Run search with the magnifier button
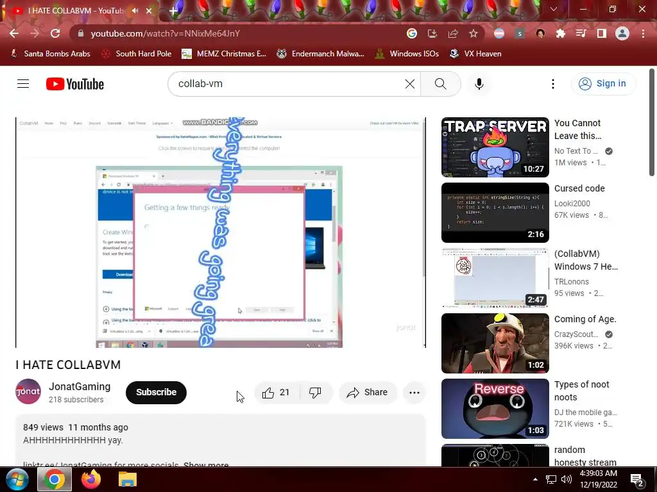The image size is (657, 492). pyautogui.click(x=440, y=84)
